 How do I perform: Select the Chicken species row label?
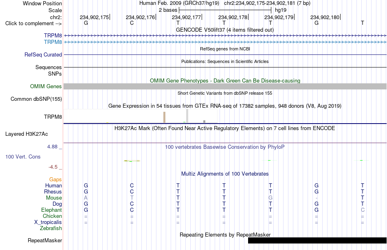click(52, 216)
